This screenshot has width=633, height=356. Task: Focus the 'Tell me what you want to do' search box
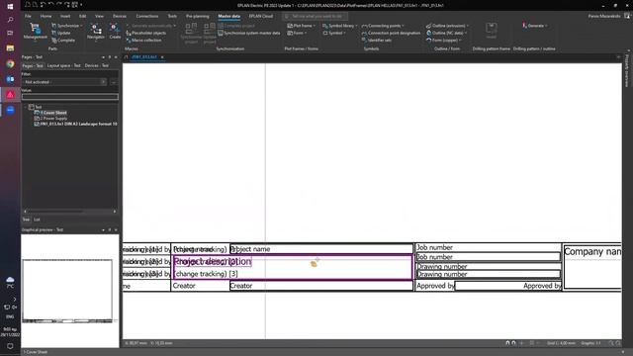point(315,16)
